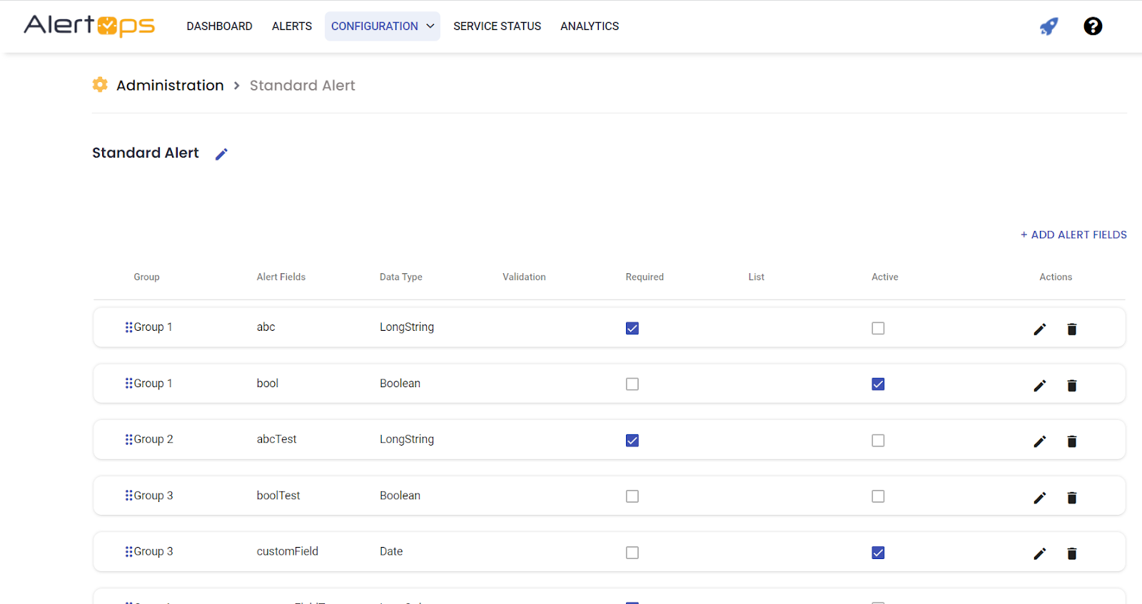Image resolution: width=1142 pixels, height=604 pixels.
Task: Click drag handle for abc row
Action: coord(128,327)
